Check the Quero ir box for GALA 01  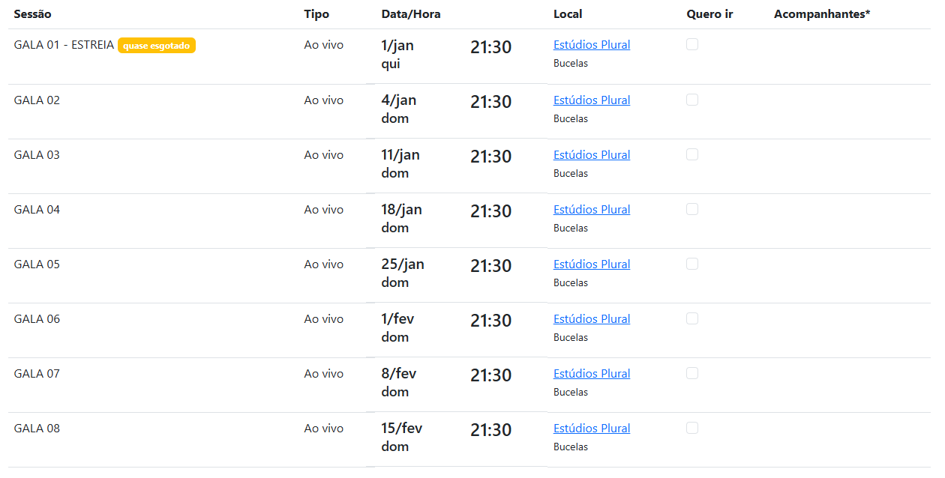coord(692,44)
